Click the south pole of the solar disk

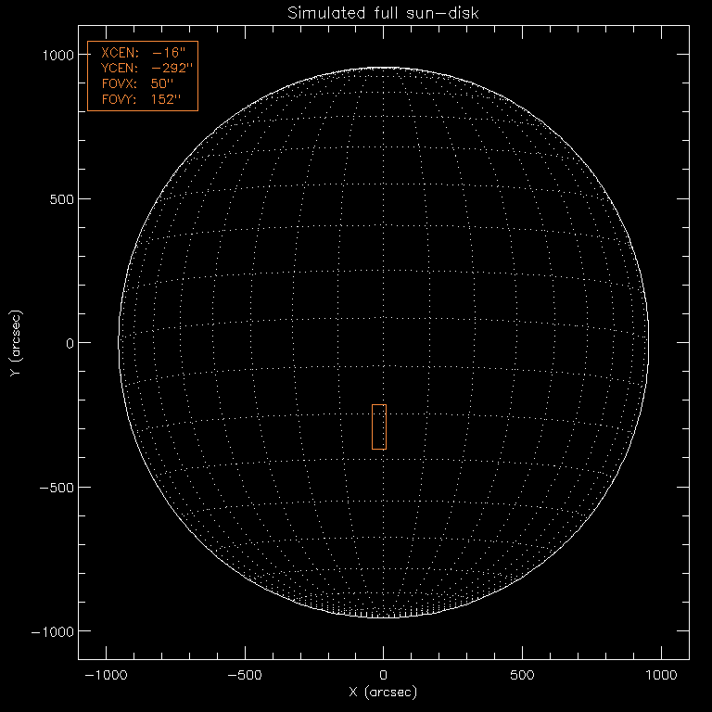(x=384, y=617)
